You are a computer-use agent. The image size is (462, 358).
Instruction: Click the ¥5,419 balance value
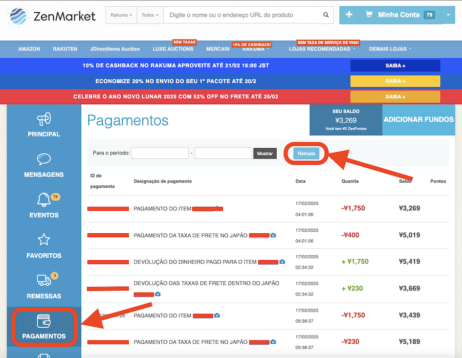click(x=409, y=262)
